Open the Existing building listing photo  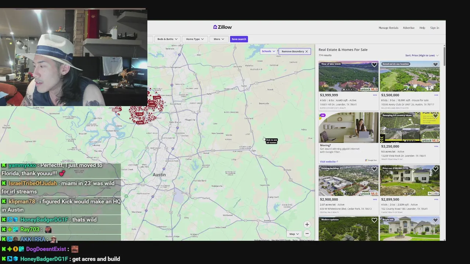(348, 180)
